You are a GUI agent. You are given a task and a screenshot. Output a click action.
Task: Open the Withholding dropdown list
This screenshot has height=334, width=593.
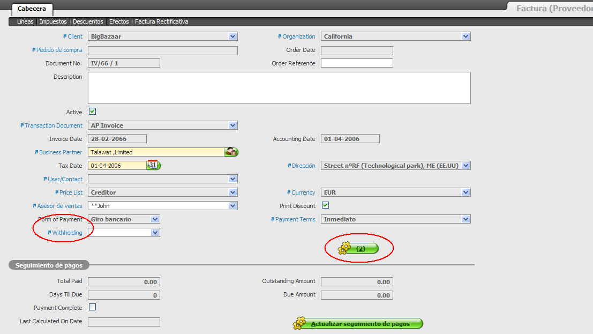[155, 233]
